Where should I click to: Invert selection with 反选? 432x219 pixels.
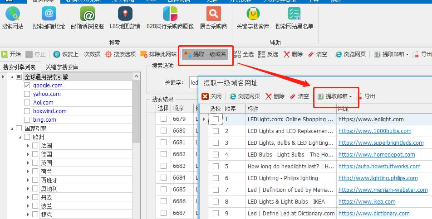[268, 54]
